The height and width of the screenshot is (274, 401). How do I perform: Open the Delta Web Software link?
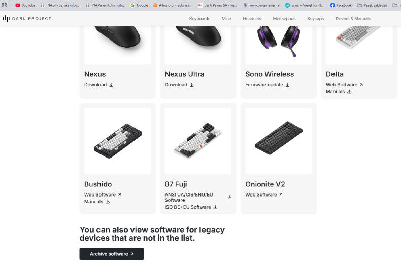(x=342, y=85)
